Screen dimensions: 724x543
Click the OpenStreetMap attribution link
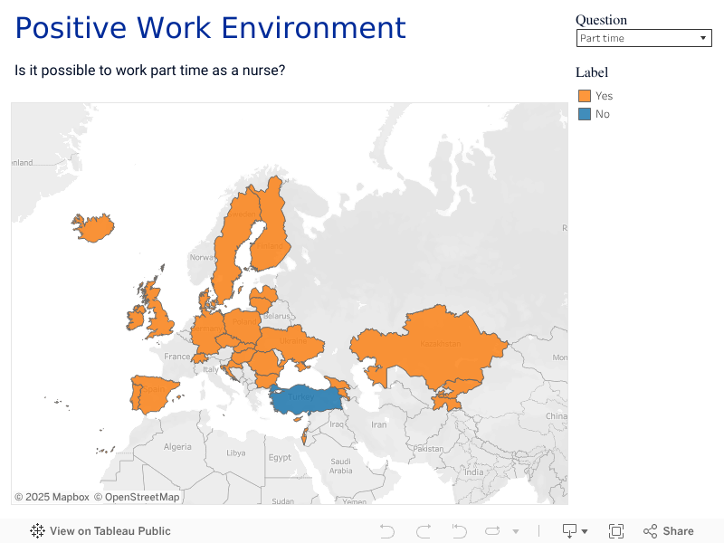click(138, 497)
